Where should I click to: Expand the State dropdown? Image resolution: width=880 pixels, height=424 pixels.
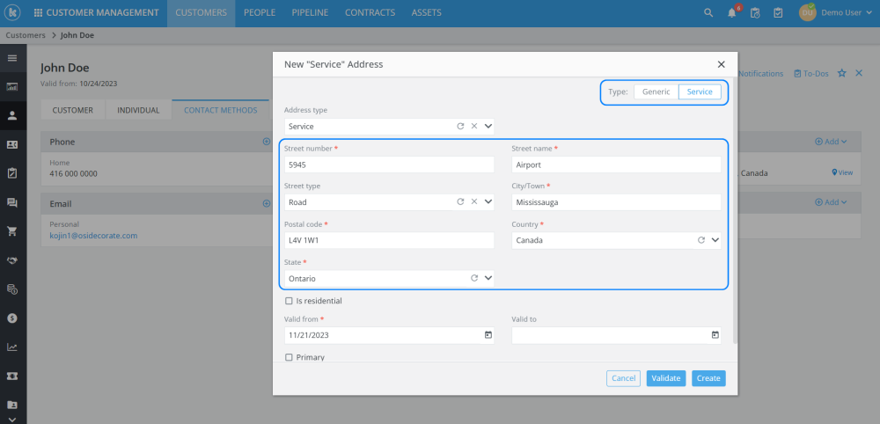[x=488, y=278]
